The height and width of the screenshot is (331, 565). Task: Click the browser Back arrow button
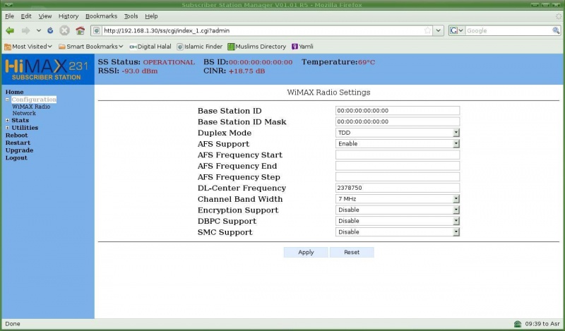(11, 31)
